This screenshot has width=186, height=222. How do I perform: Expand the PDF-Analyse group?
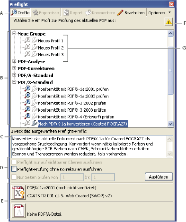[14, 61]
